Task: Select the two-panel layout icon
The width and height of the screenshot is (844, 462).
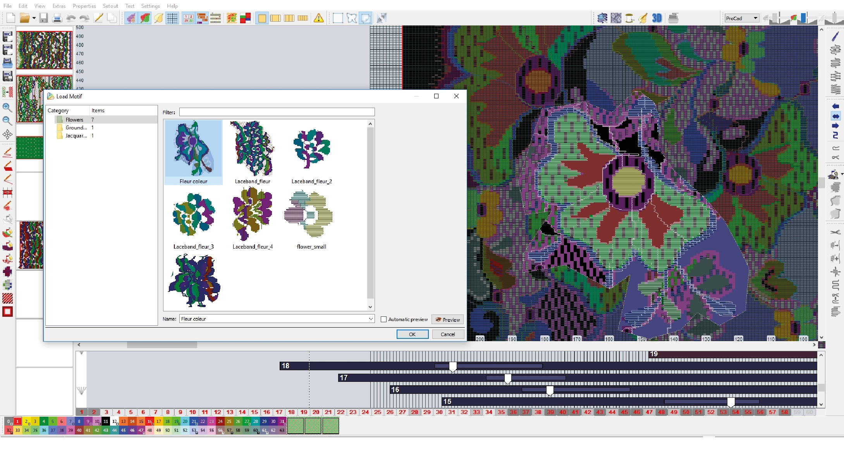Action: click(275, 18)
